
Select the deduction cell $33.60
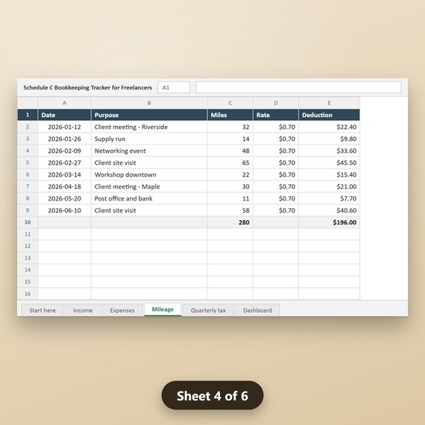(x=329, y=151)
